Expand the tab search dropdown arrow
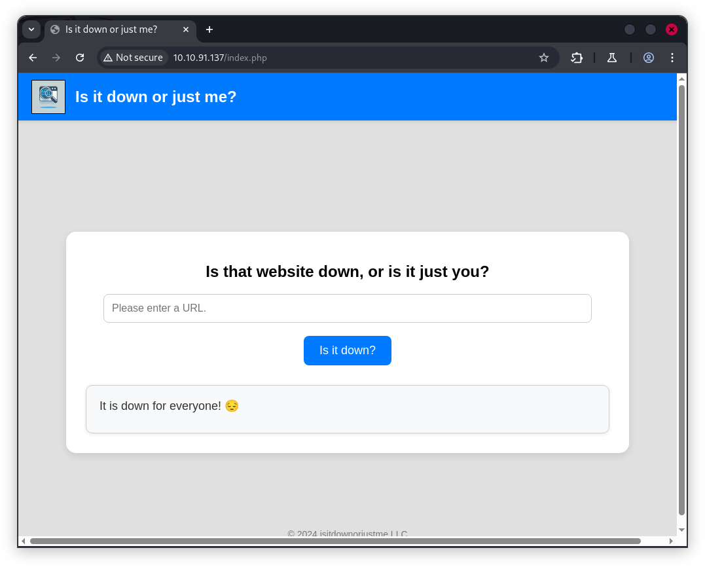The width and height of the screenshot is (705, 567). [31, 29]
